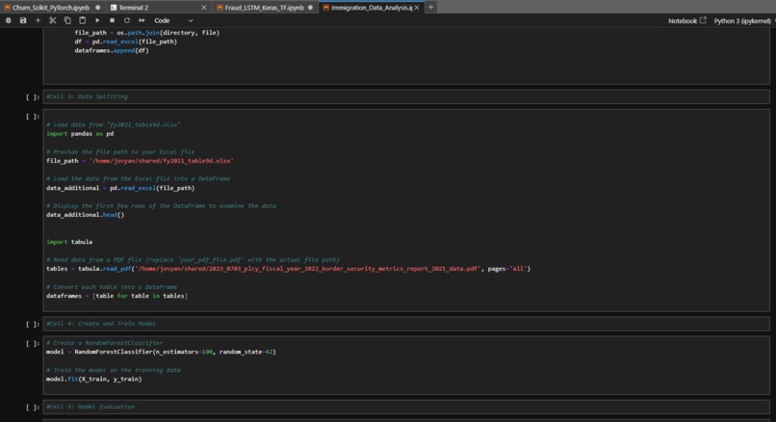776x422 pixels.
Task: Switch to the Churn_Scikit_PyTorch.ipynb tab
Action: [52, 8]
